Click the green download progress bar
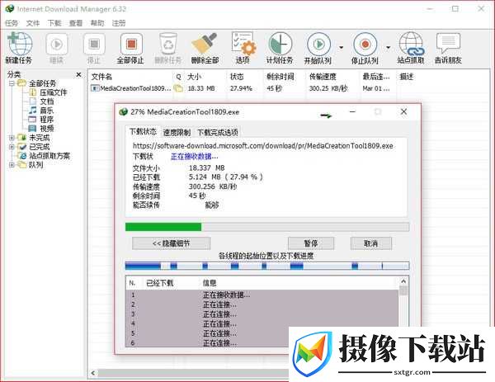The image size is (495, 382). pos(267,227)
